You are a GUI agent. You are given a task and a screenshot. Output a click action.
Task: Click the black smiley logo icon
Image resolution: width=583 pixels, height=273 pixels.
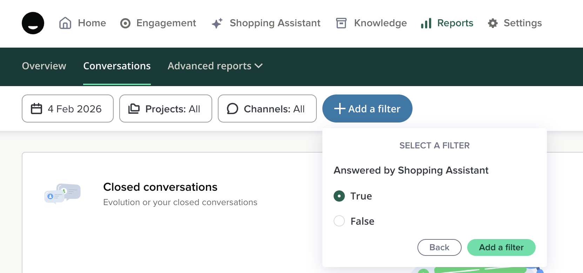[x=33, y=23]
